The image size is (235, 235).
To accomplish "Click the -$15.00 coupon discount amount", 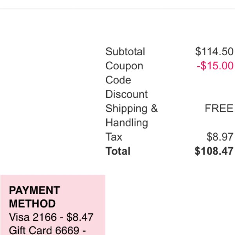I will [x=215, y=66].
